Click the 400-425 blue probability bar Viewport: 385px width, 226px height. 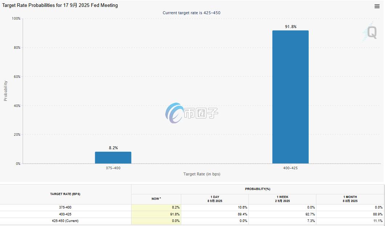(290, 97)
